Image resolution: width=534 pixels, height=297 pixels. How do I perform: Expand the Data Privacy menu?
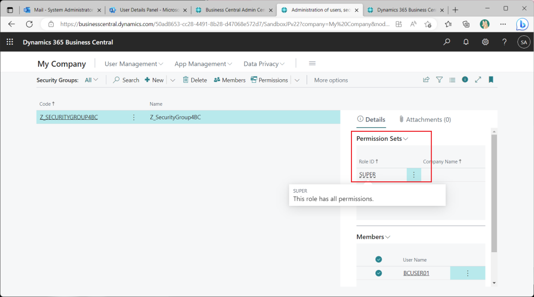coord(264,64)
